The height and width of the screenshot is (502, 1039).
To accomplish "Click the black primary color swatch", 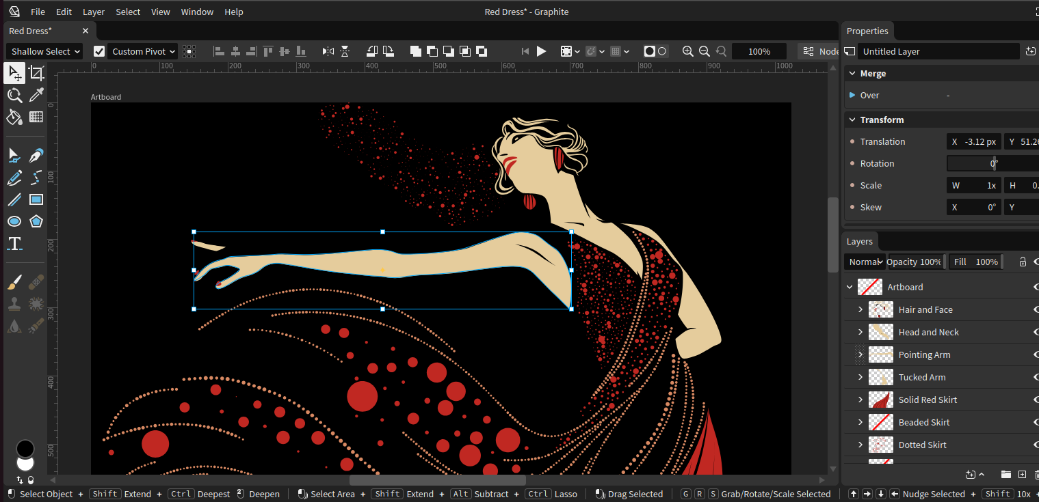I will pos(25,448).
